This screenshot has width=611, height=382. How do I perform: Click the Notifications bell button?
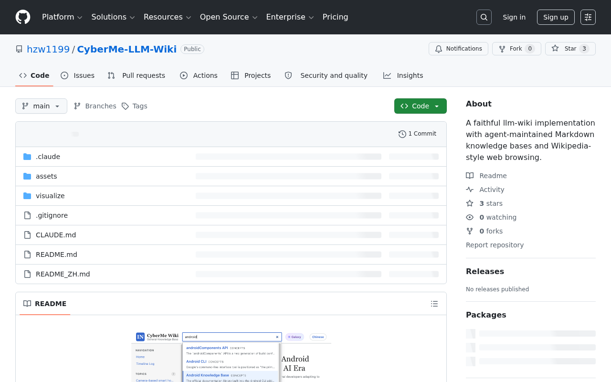[x=458, y=49]
